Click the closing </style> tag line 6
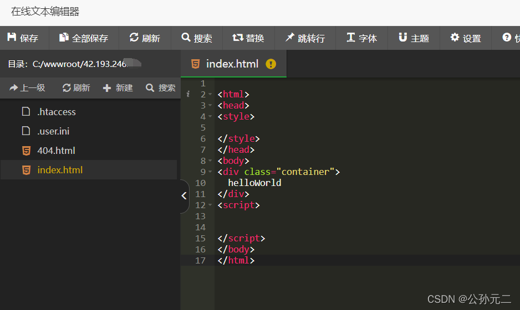This screenshot has width=520, height=310. click(239, 139)
